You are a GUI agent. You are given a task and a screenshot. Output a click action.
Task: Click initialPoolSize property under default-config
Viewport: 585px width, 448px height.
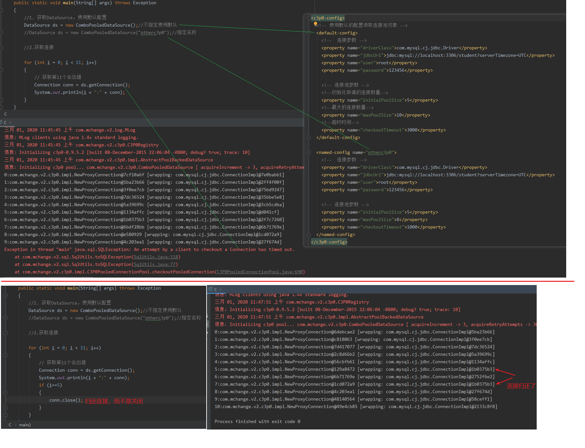(x=380, y=100)
